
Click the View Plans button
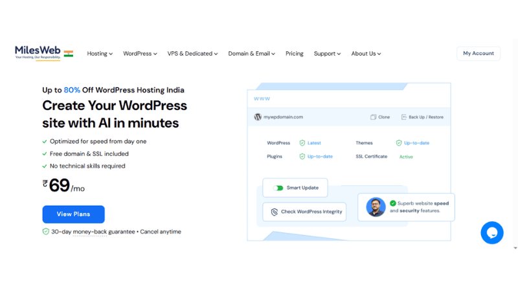73,214
